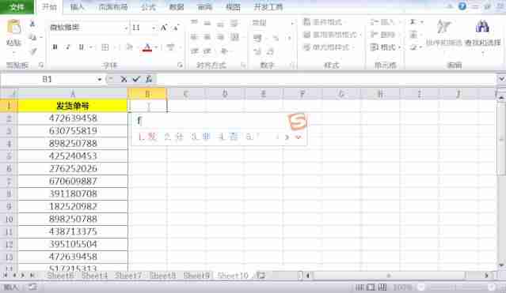Click the blue Help question mark icon
Screen dimensions: 506x293
(x=462, y=6)
